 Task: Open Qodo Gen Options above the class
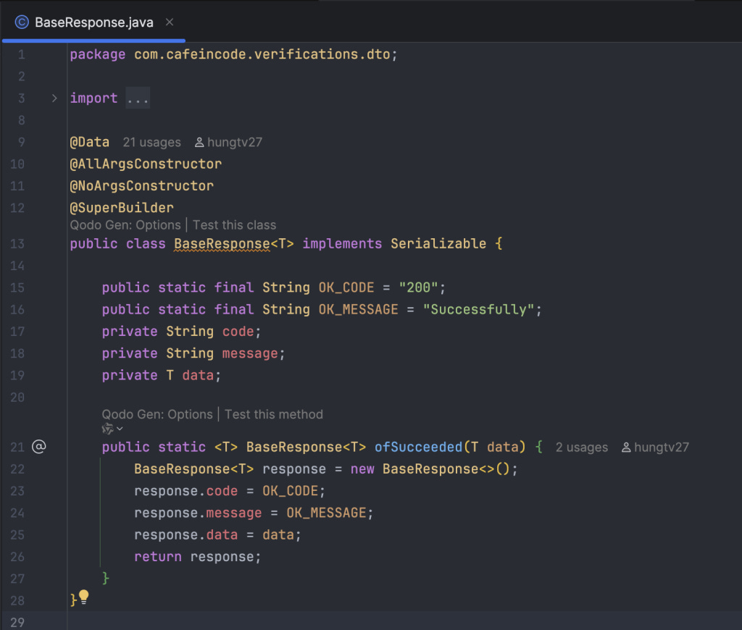tap(125, 225)
